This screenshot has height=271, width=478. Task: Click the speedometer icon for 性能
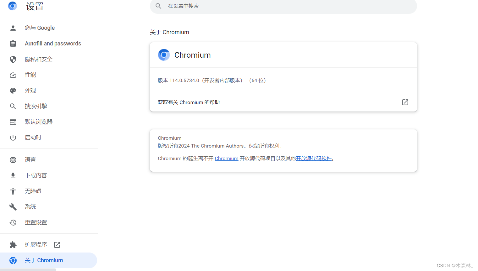13,75
